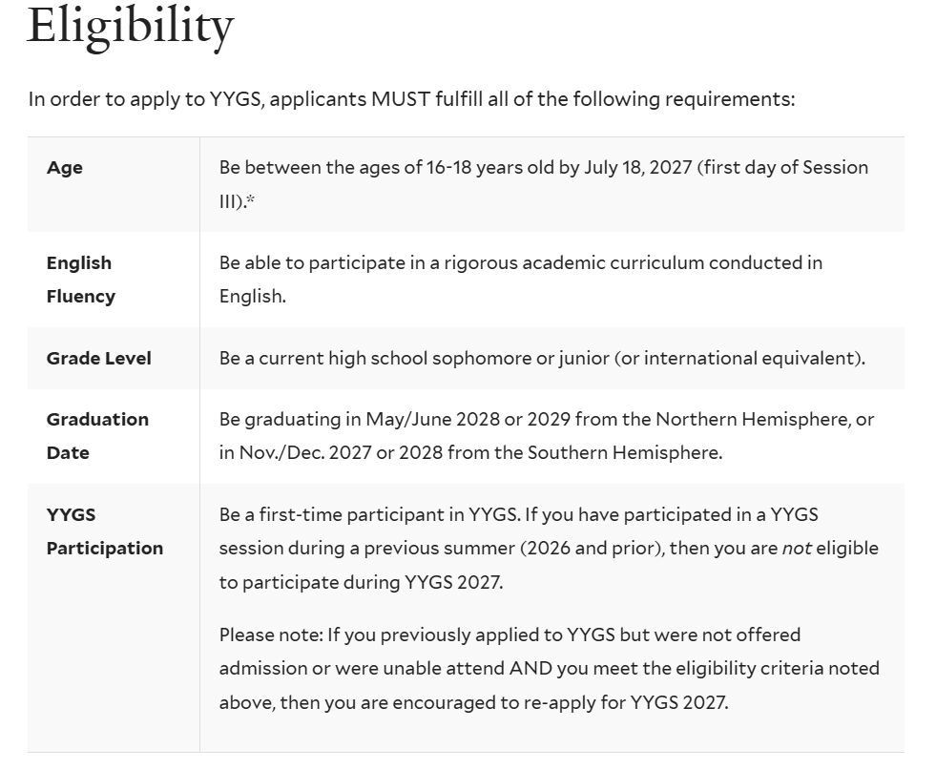Click the '(2026 and prior)' text
Viewport: 936px width, 770px height.
tap(593, 548)
